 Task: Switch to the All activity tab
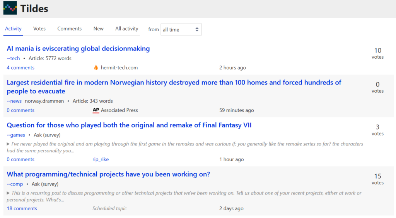pos(127,29)
